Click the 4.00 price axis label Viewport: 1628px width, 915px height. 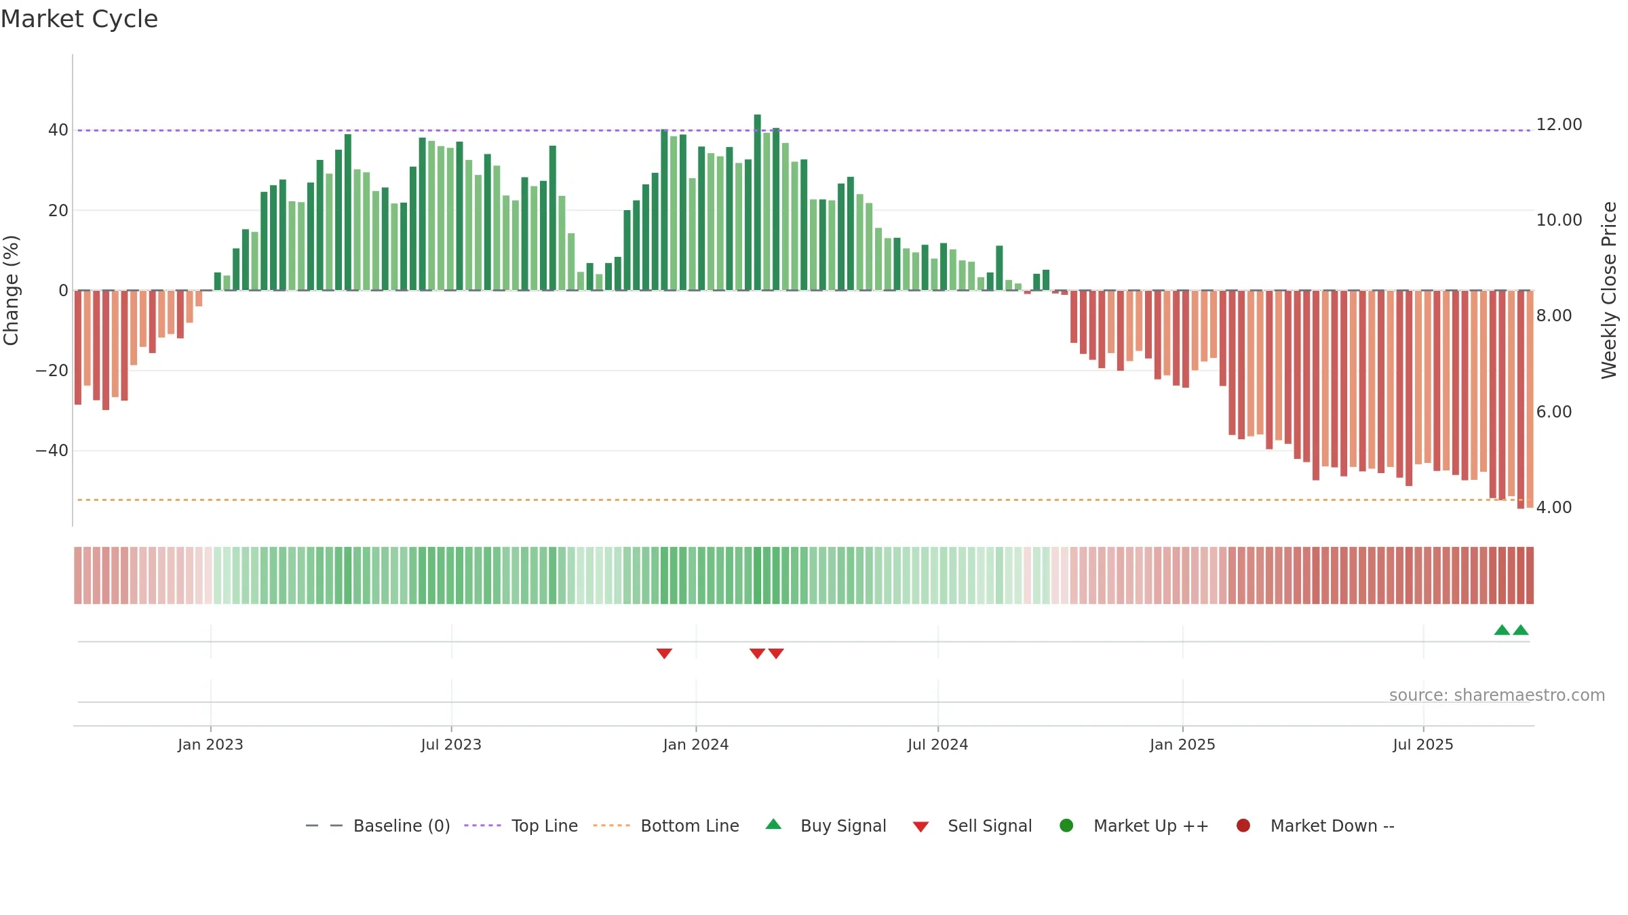pyautogui.click(x=1553, y=508)
